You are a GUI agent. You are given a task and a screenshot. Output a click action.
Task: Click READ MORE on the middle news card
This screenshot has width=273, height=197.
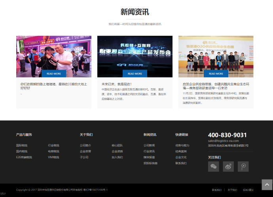coord(135,74)
